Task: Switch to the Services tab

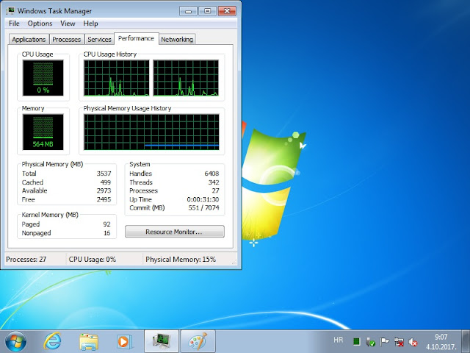Action: 99,39
